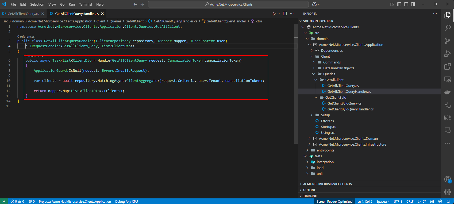Expand the Dependencies node
The width and height of the screenshot is (454, 204).
311,50
